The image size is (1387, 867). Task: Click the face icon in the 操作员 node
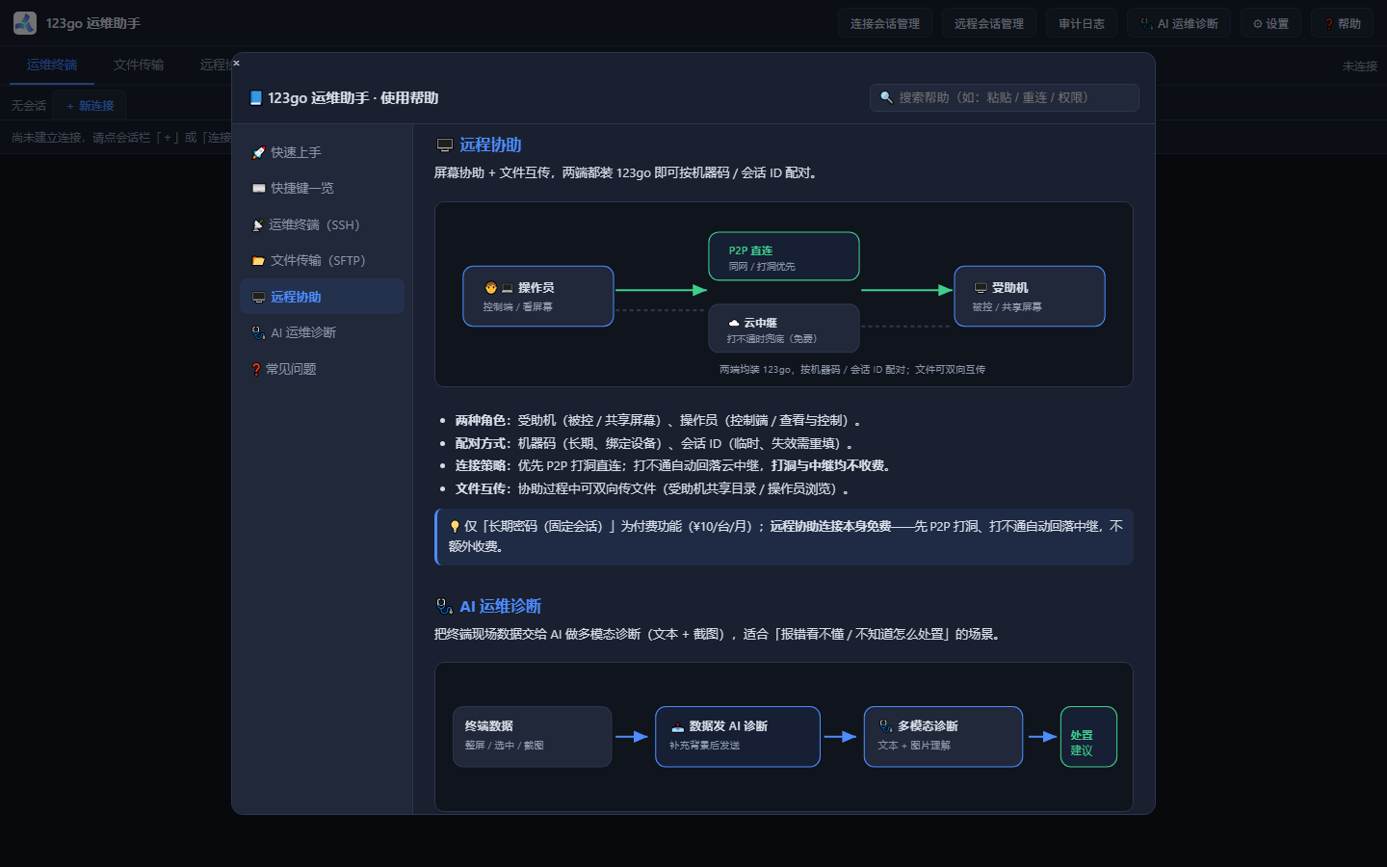pos(491,288)
